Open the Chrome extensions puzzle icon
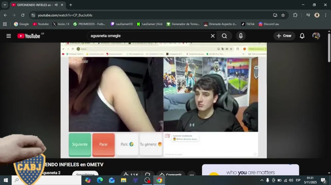The width and height of the screenshot is (331, 185). (295, 15)
